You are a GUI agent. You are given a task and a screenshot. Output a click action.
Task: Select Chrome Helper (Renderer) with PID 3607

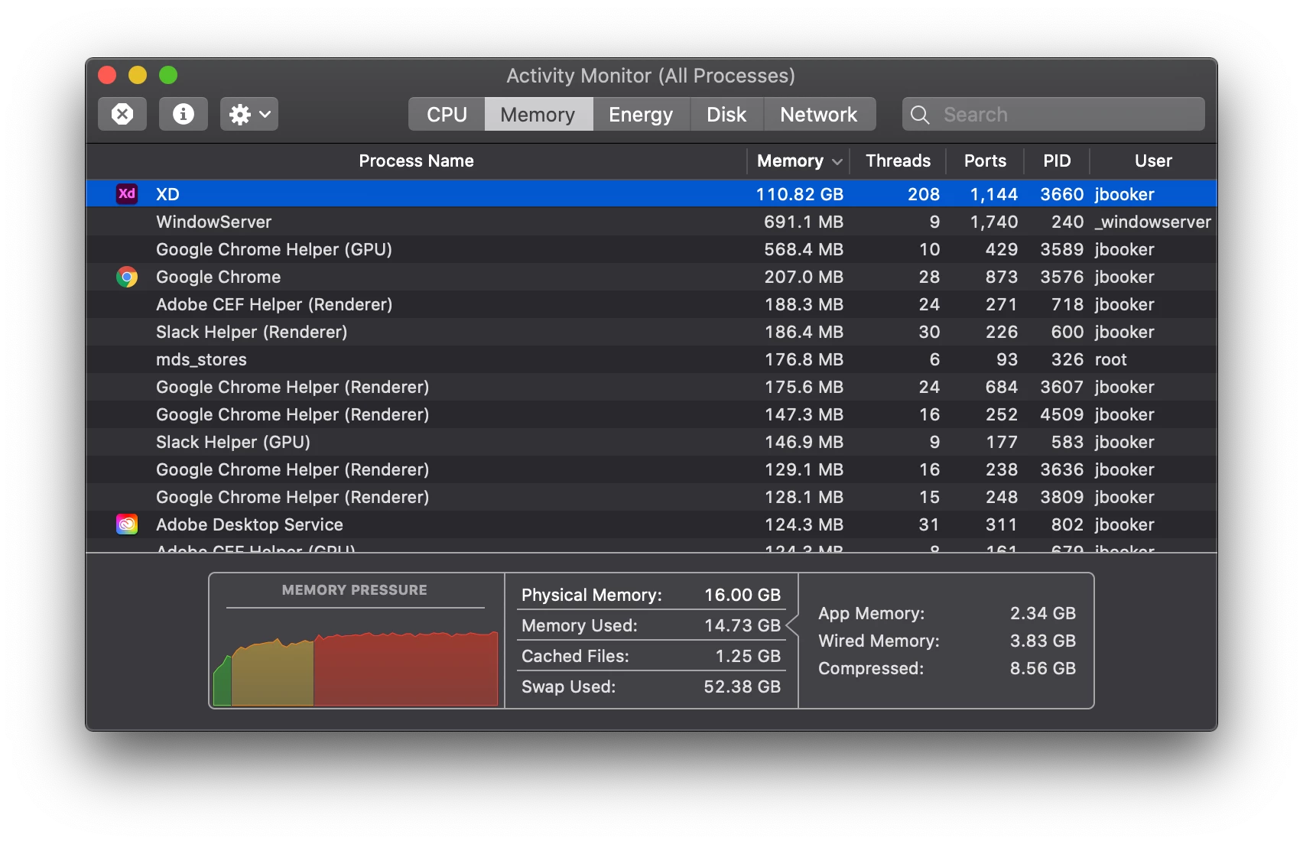click(651, 387)
